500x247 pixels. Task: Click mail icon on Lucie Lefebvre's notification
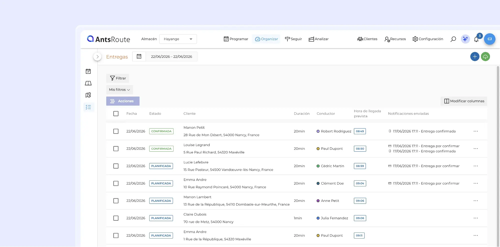tap(390, 166)
